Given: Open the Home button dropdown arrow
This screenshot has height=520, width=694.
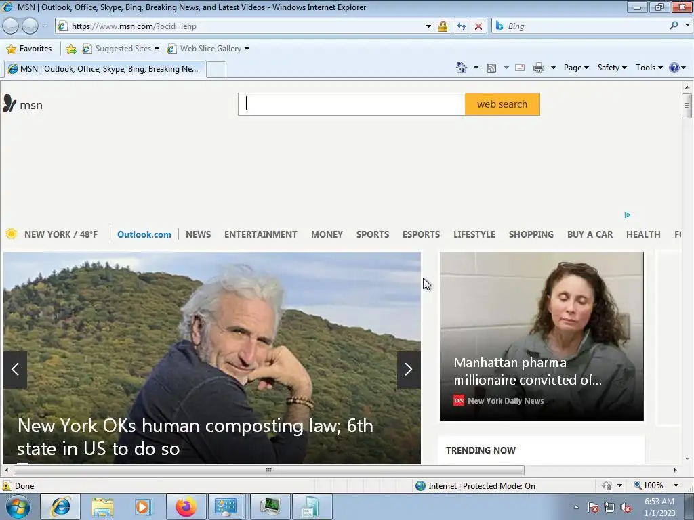Looking at the screenshot, I should point(476,68).
